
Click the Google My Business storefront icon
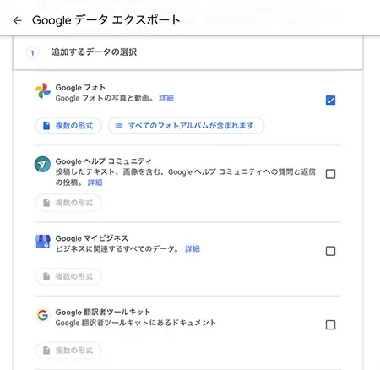coord(43,242)
